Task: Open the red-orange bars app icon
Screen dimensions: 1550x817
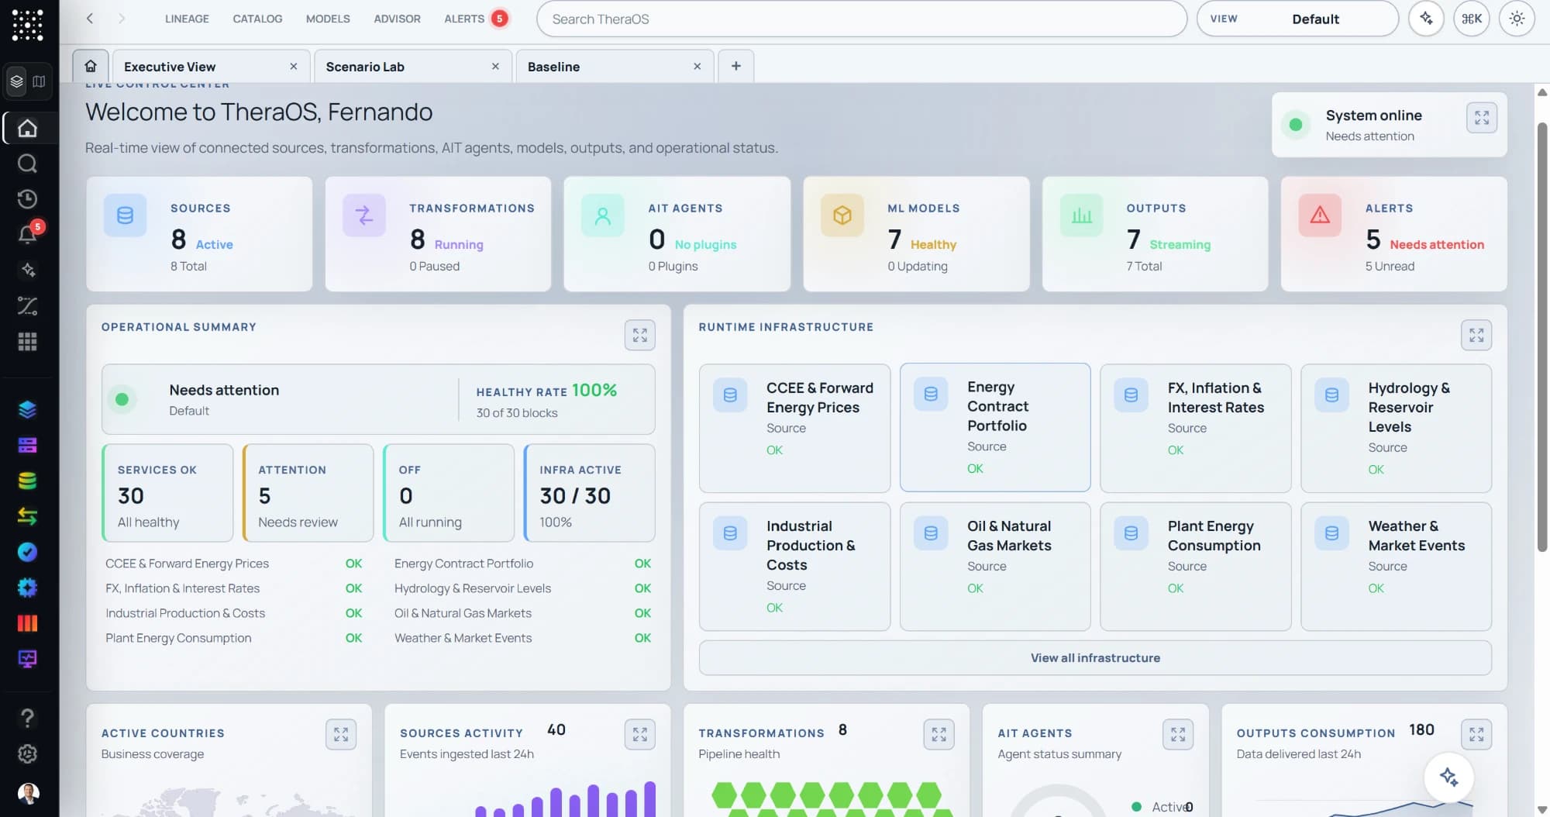Action: point(27,623)
